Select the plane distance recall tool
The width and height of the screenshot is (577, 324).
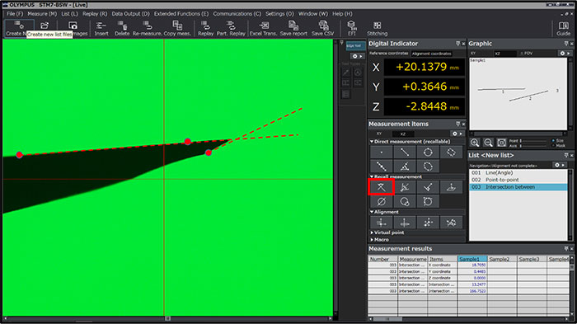[451, 187]
